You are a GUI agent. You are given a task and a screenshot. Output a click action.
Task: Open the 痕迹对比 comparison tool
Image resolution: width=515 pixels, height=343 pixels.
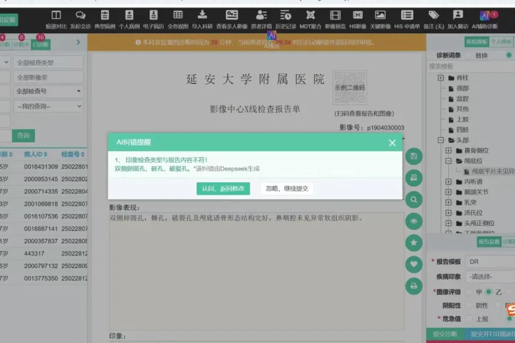(56, 19)
